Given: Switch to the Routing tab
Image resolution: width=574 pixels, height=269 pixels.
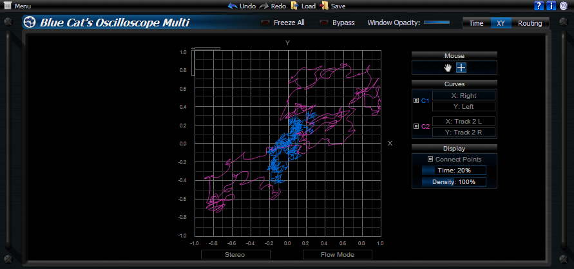Looking at the screenshot, I should (x=530, y=23).
